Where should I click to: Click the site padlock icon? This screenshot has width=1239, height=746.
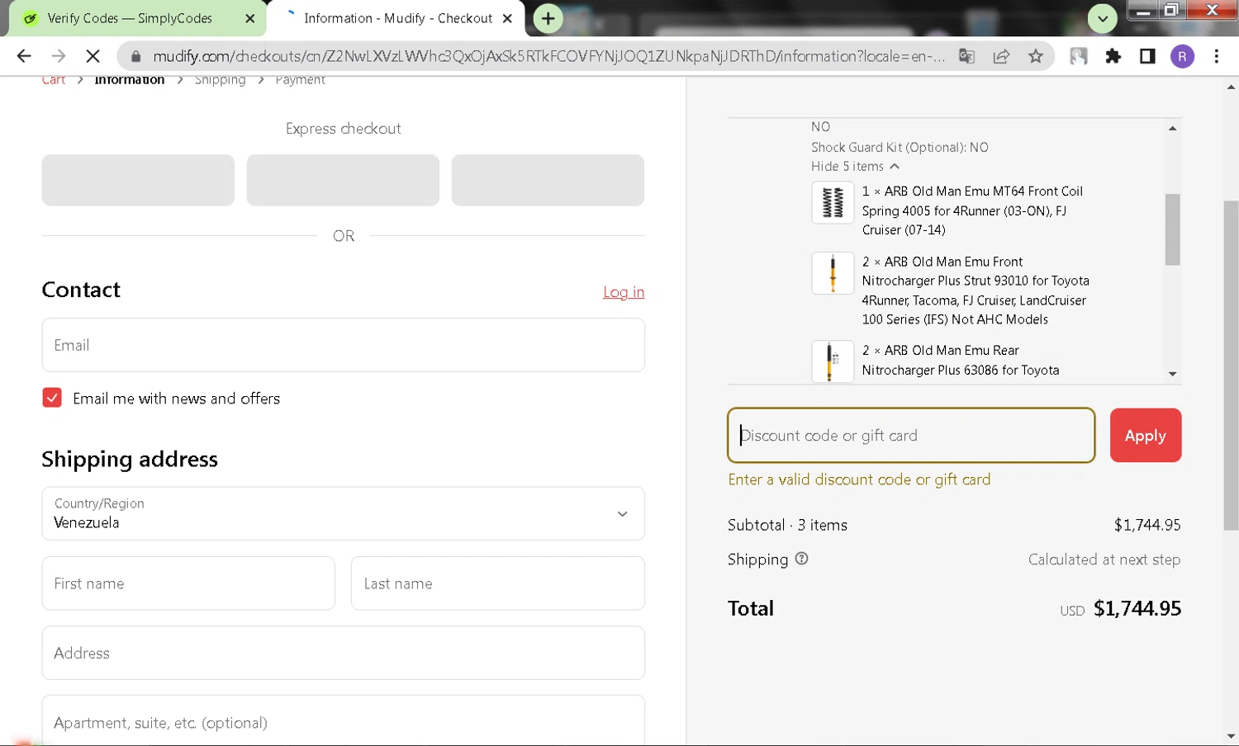tap(136, 56)
